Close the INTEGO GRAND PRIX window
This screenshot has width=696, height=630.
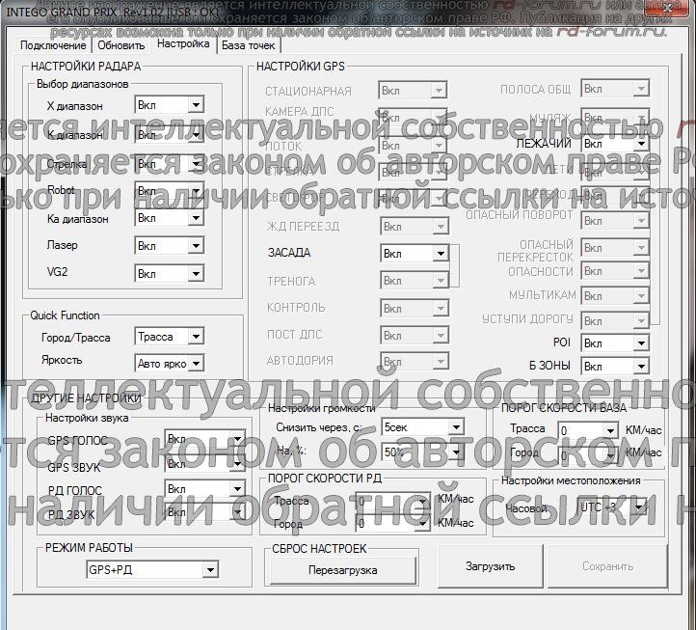point(668,8)
